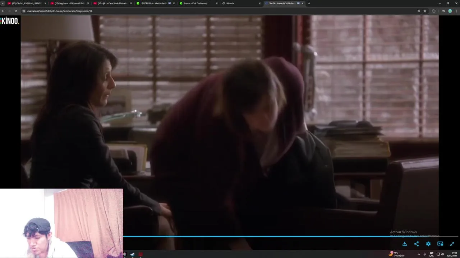Image resolution: width=460 pixels, height=258 pixels.
Task: Go back using the browser back arrow
Action: (x=3, y=11)
